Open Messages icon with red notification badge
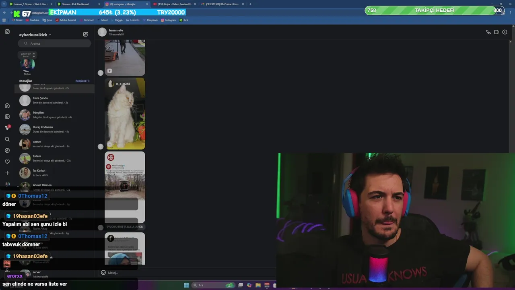This screenshot has height=290, width=515. coord(7,128)
